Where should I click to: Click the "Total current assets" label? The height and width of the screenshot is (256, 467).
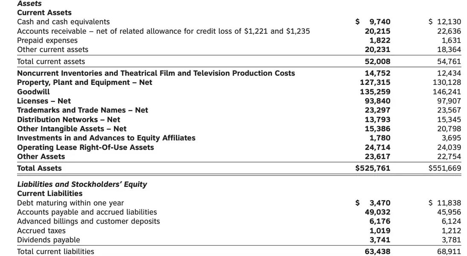pyautogui.click(x=51, y=61)
